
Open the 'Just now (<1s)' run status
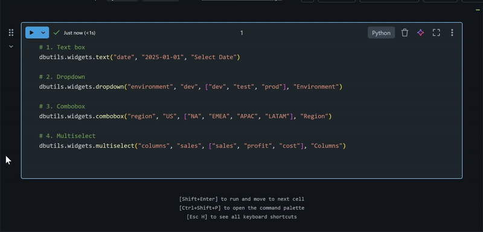(x=80, y=33)
